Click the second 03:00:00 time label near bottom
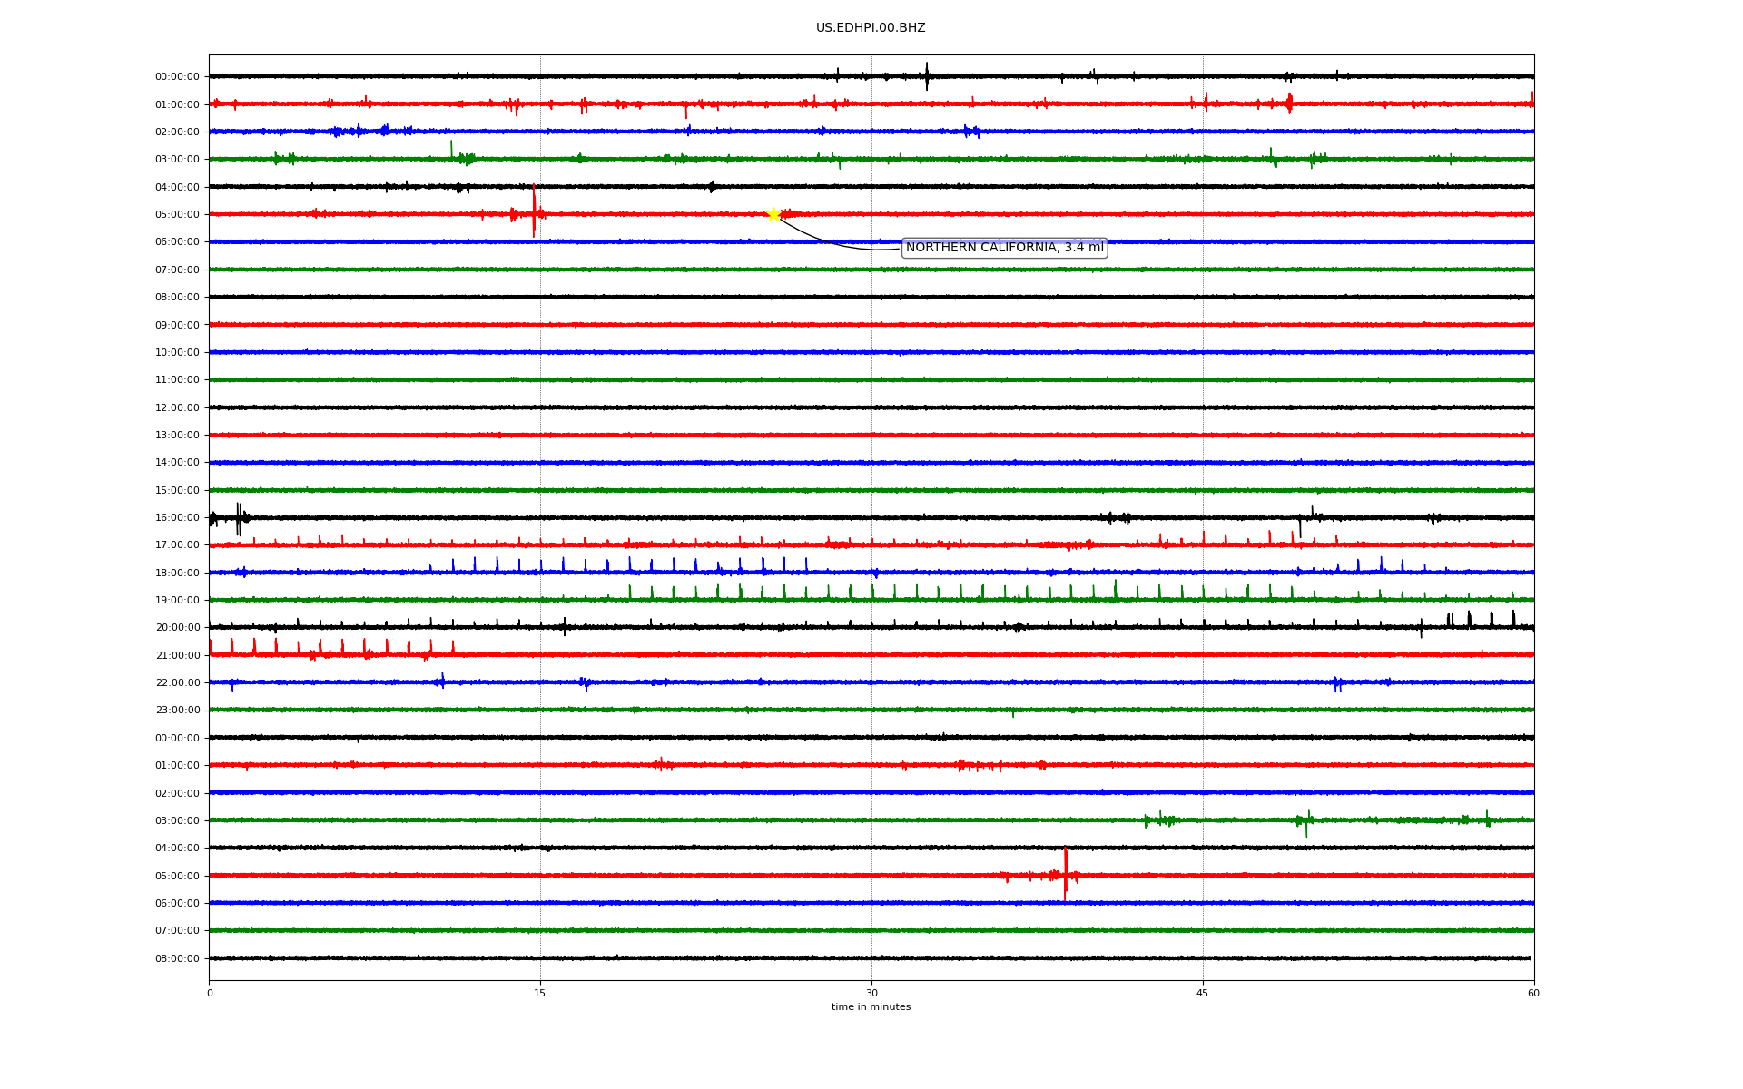Viewport: 1743px width, 1089px height. [177, 821]
